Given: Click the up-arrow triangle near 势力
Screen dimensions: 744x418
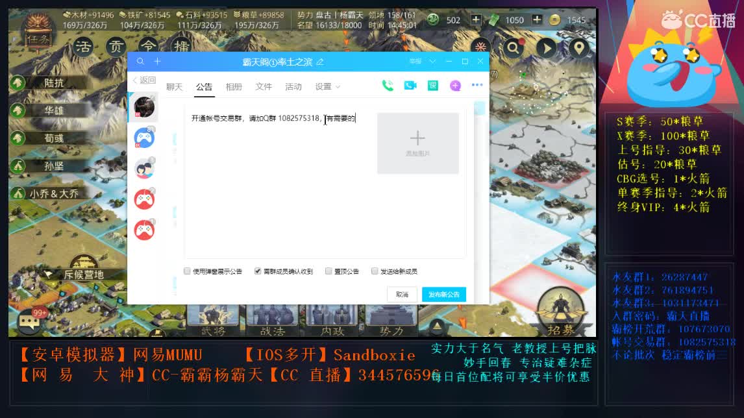Looking at the screenshot, I should tap(437, 326).
